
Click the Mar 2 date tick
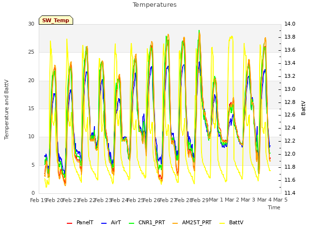click(x=232, y=200)
